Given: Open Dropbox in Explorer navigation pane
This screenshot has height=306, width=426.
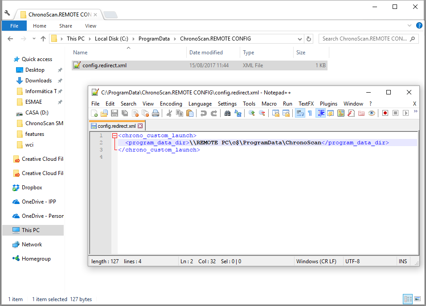Looking at the screenshot, I should point(32,188).
